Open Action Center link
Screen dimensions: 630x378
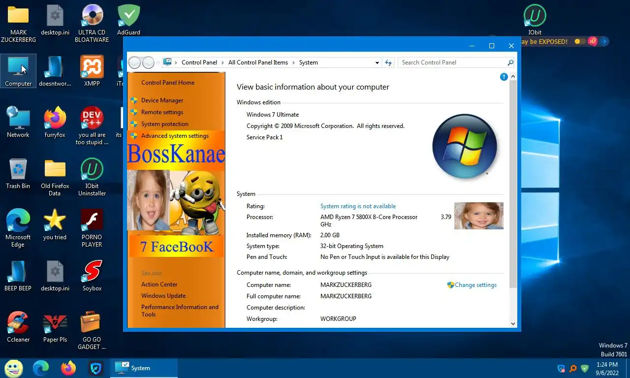click(x=159, y=284)
